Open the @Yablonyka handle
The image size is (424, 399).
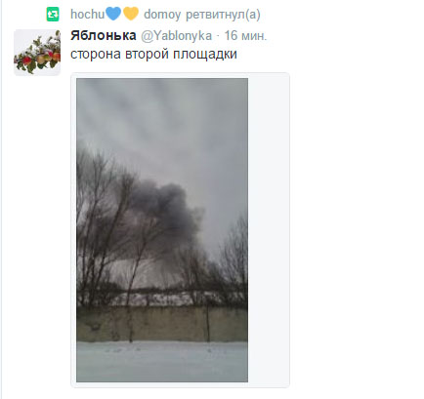pos(176,36)
